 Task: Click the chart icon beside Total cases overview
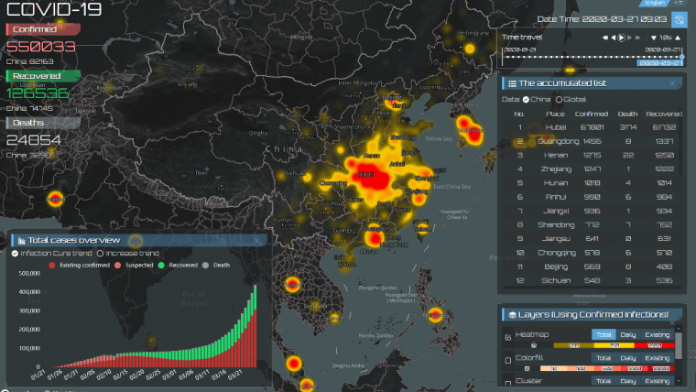click(21, 241)
